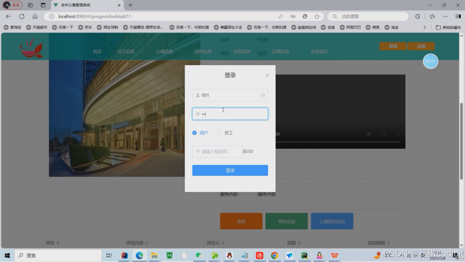465x262 pixels.
Task: Click the orange 登录 header button
Action: pos(393,46)
